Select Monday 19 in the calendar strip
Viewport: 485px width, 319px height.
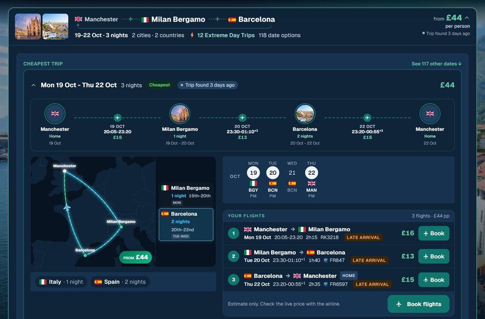coord(253,173)
